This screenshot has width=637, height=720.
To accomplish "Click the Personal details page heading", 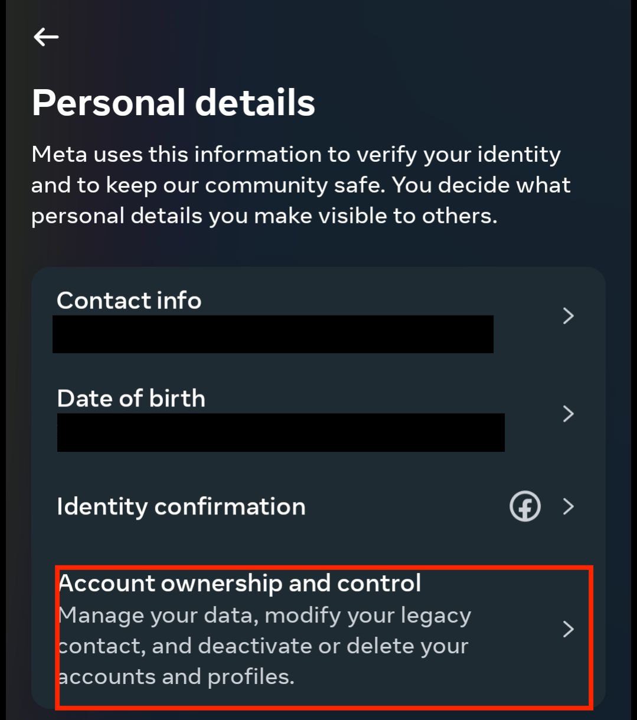I will point(174,102).
